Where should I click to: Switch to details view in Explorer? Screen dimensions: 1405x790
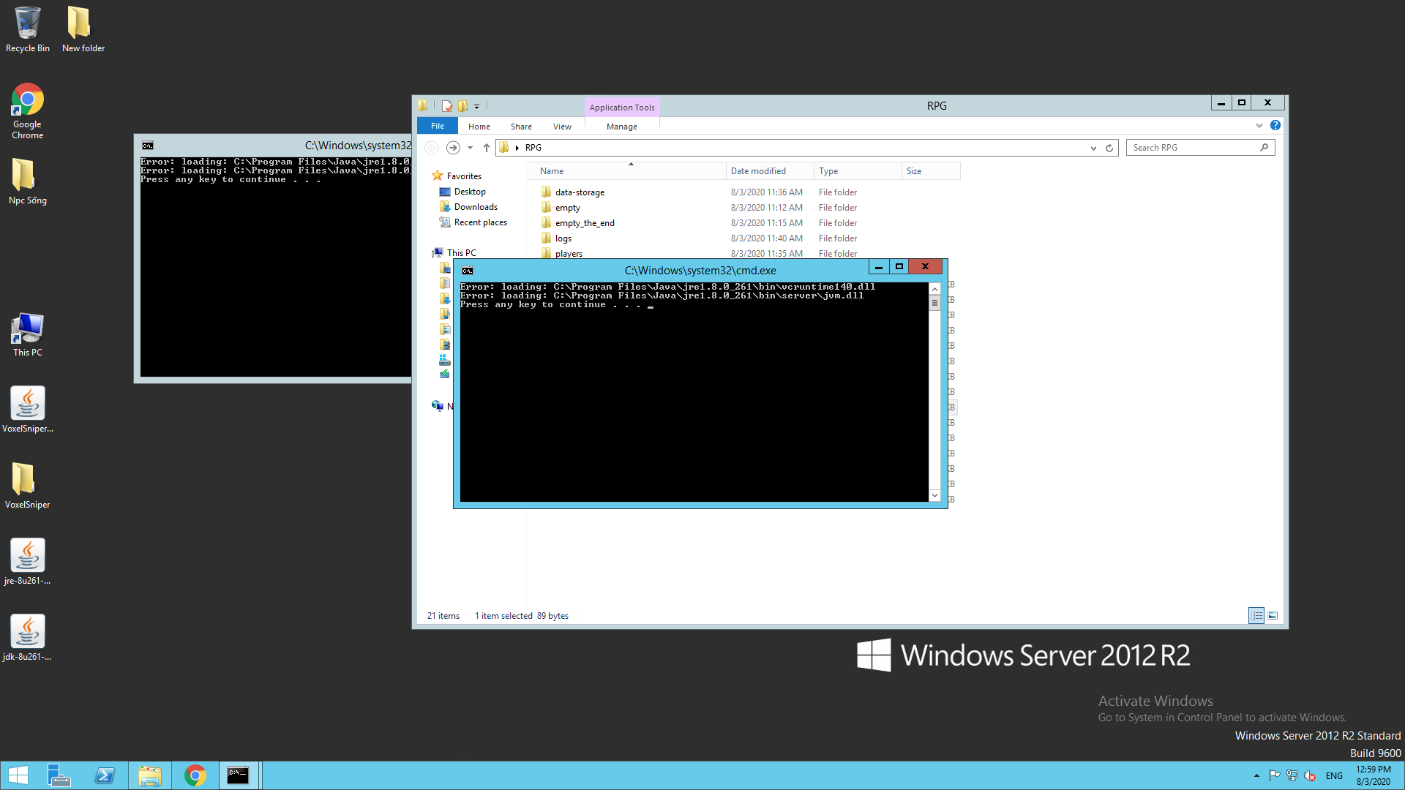tap(1256, 616)
